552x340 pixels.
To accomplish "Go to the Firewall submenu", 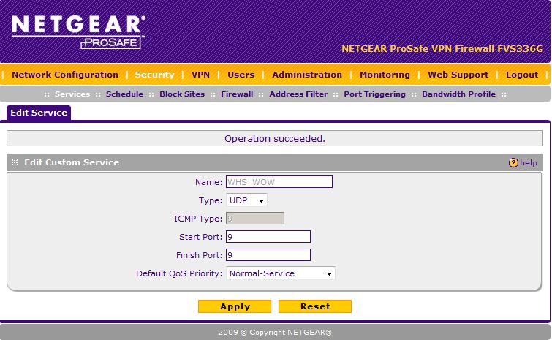I will tap(237, 94).
